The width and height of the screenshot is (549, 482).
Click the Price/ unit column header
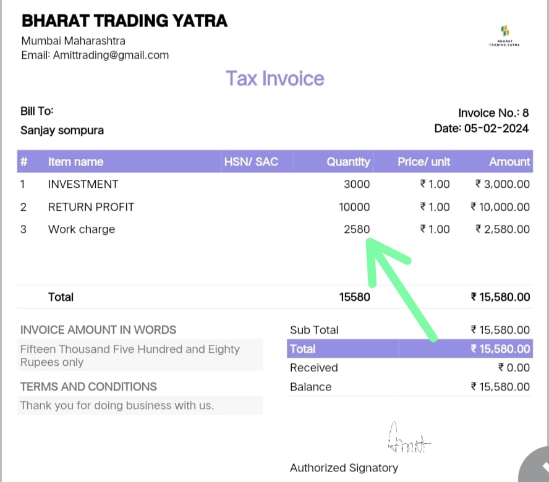pyautogui.click(x=423, y=162)
